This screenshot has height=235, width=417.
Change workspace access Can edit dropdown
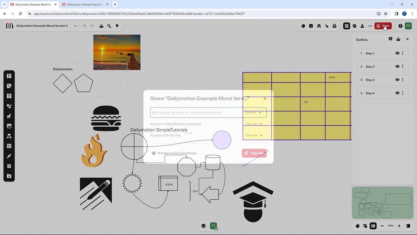pyautogui.click(x=254, y=124)
